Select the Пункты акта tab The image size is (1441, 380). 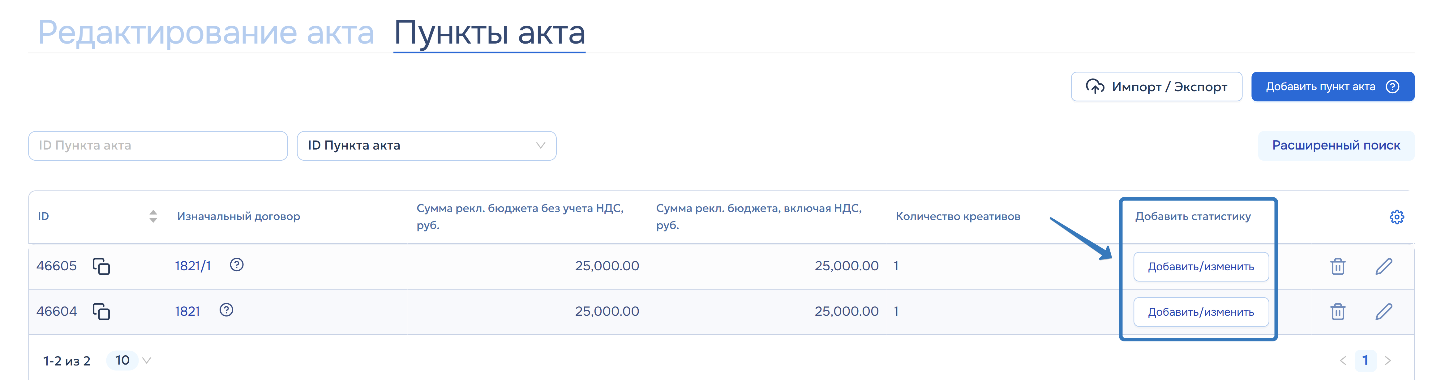(490, 32)
